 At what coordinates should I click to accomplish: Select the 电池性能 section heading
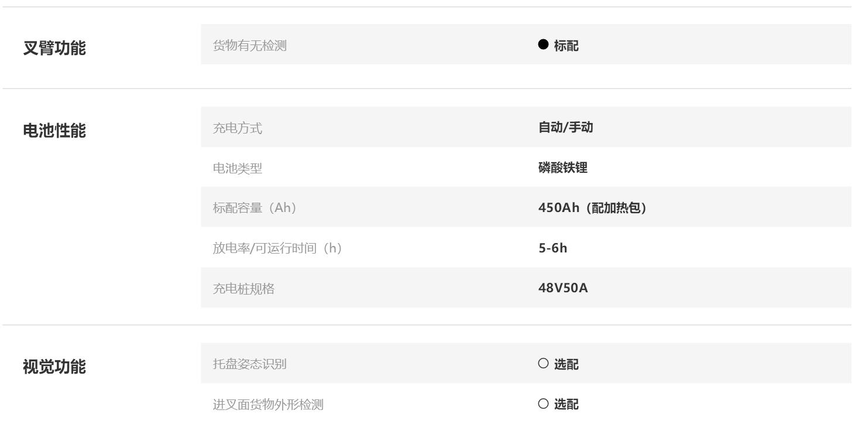pos(54,131)
